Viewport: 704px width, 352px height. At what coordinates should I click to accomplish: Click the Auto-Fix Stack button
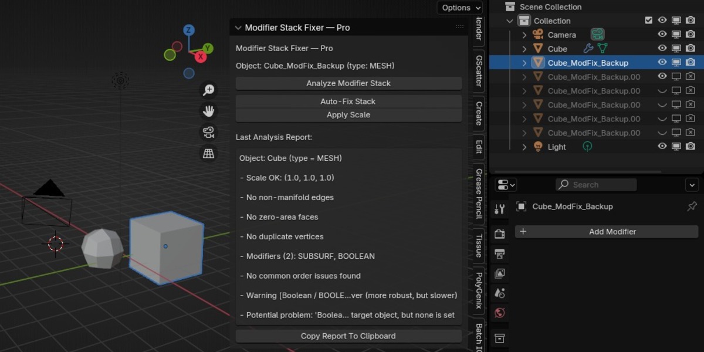coord(348,101)
